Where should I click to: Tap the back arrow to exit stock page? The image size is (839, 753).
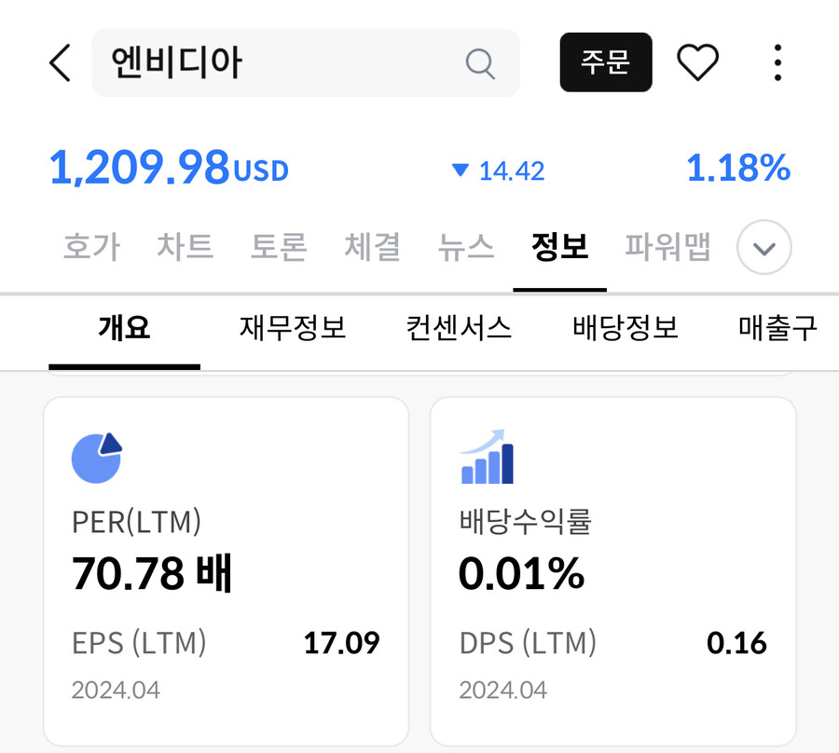59,62
